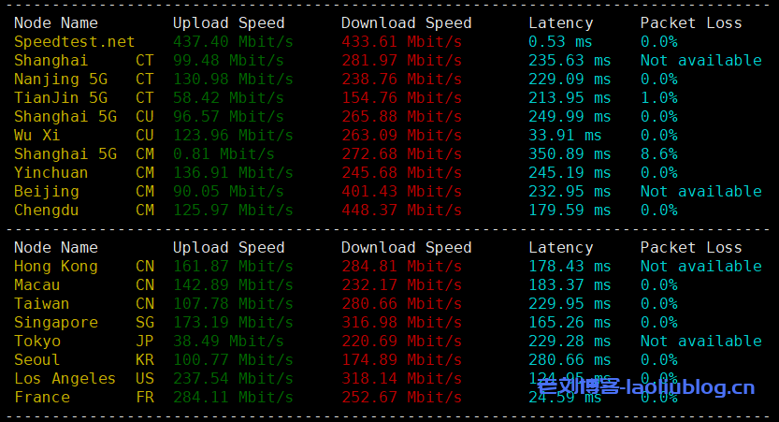Click the Nanjing 5G download speed 238.76
This screenshot has width=779, height=422.
coord(369,80)
